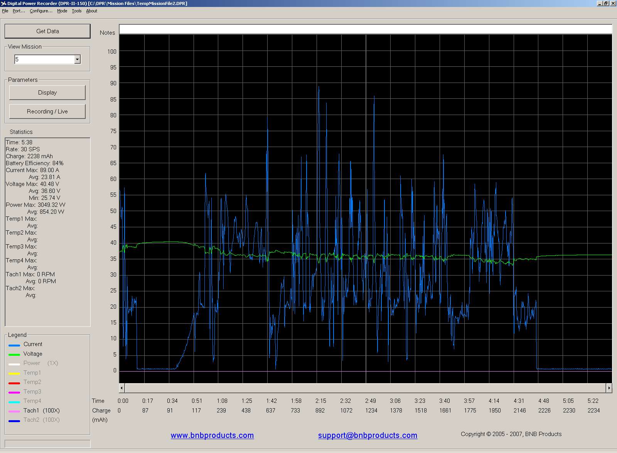This screenshot has height=453, width=617.
Task: Visit the www.bnbproducts.com link
Action: 212,435
